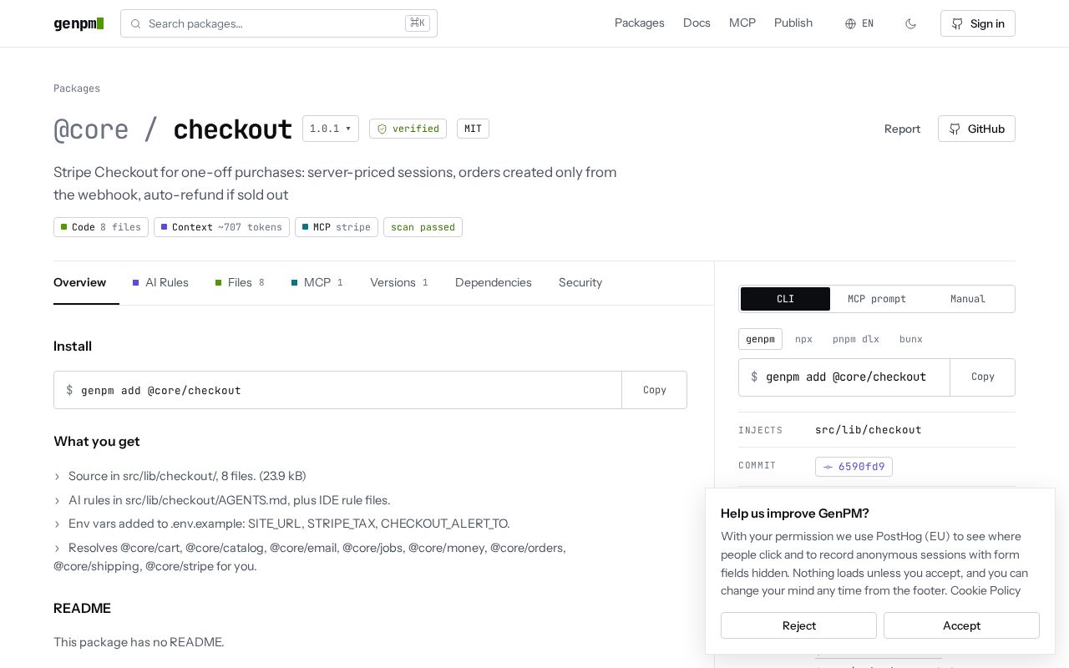Reject analytics in cookie banner
1069x668 pixels.
click(x=798, y=625)
